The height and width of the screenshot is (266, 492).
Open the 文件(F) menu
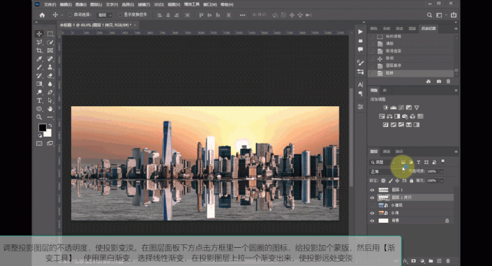click(x=50, y=4)
